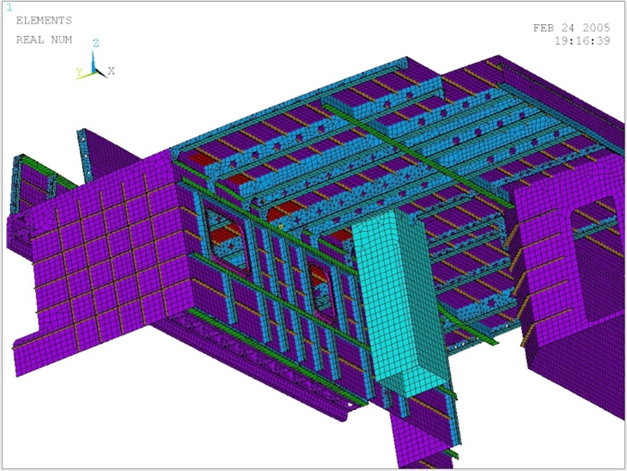This screenshot has height=471, width=627.
Task: Click the ELEMENTS plot title text
Action: 44,21
